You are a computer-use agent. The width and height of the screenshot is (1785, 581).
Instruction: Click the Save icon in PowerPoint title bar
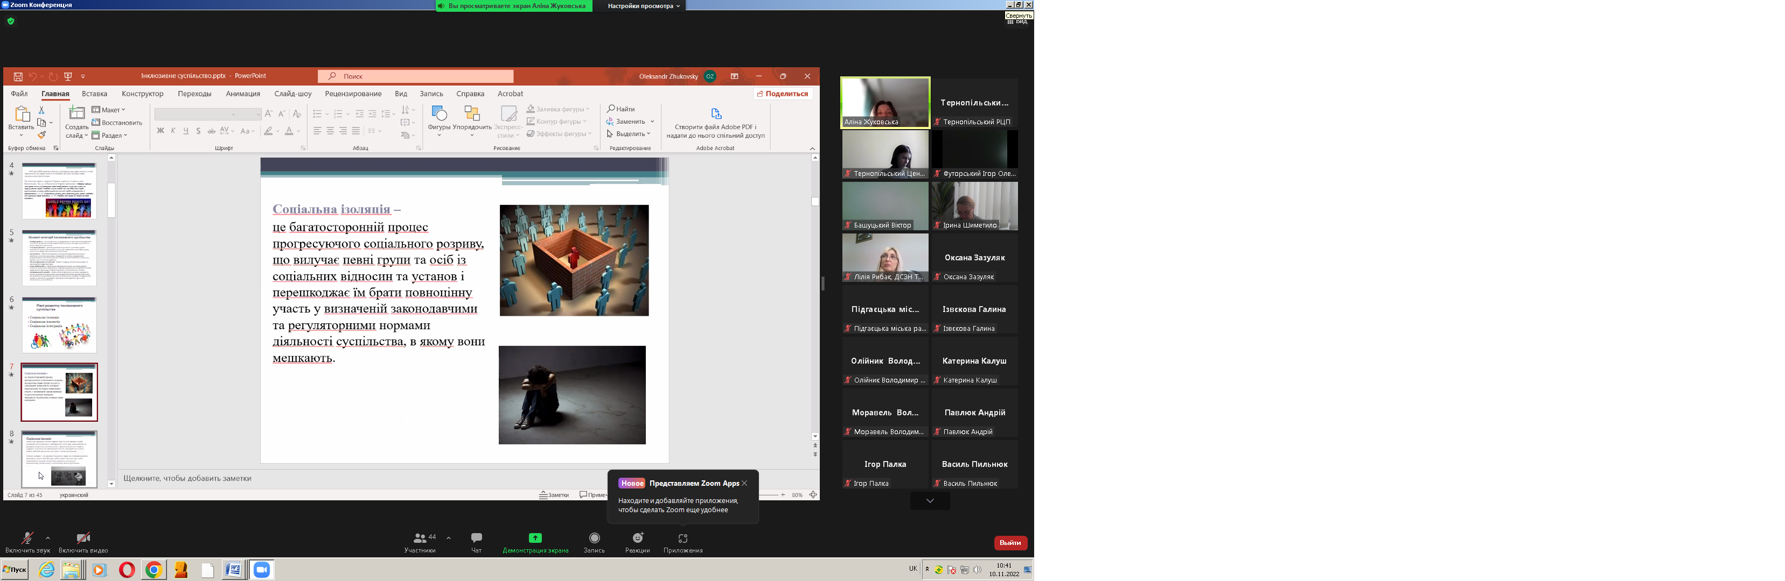[x=18, y=76]
